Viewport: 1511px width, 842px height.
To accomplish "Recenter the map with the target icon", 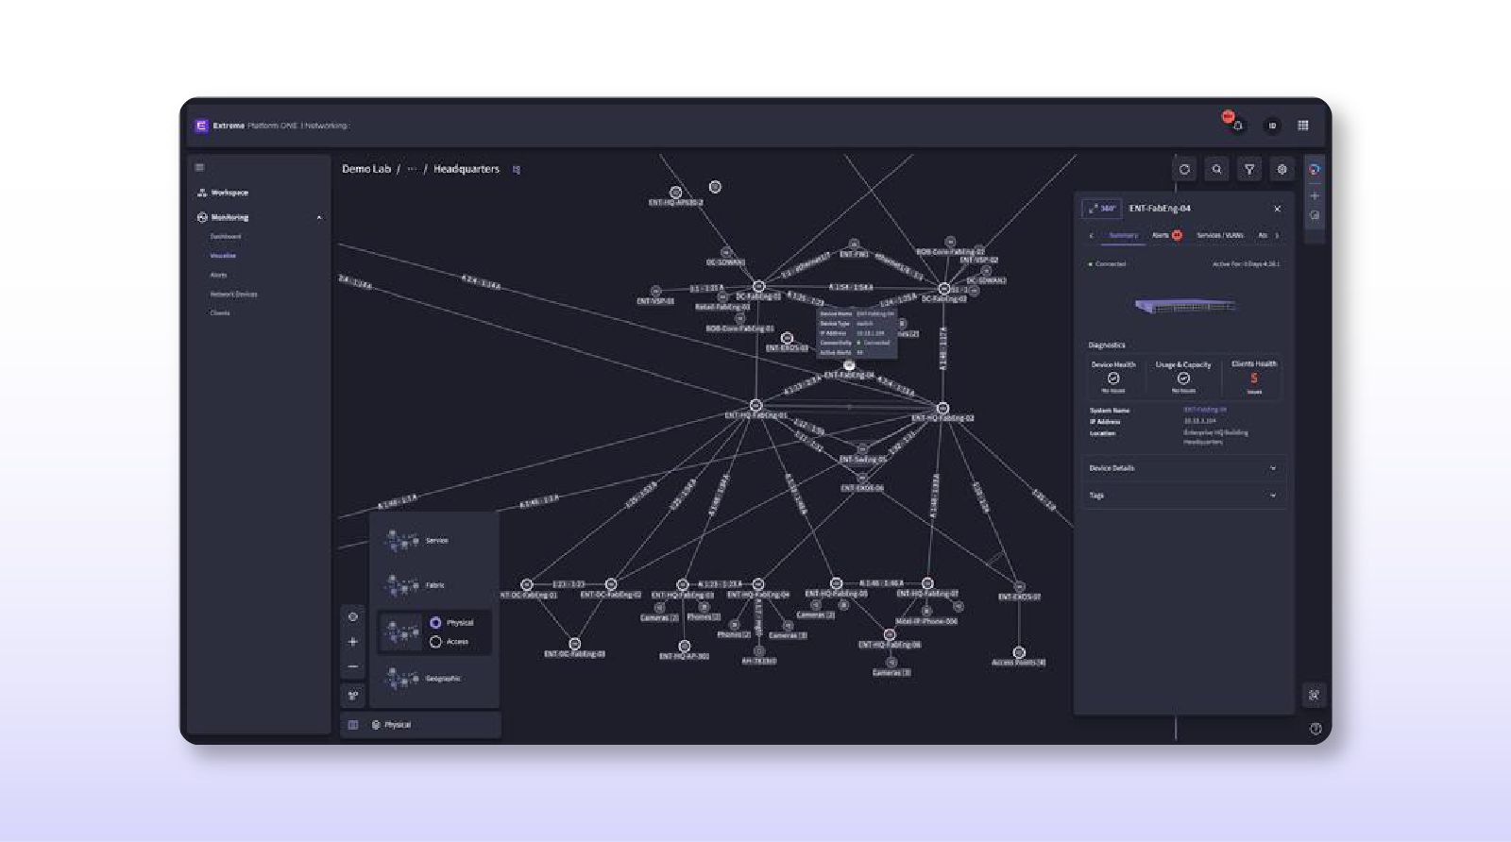I will [x=353, y=616].
